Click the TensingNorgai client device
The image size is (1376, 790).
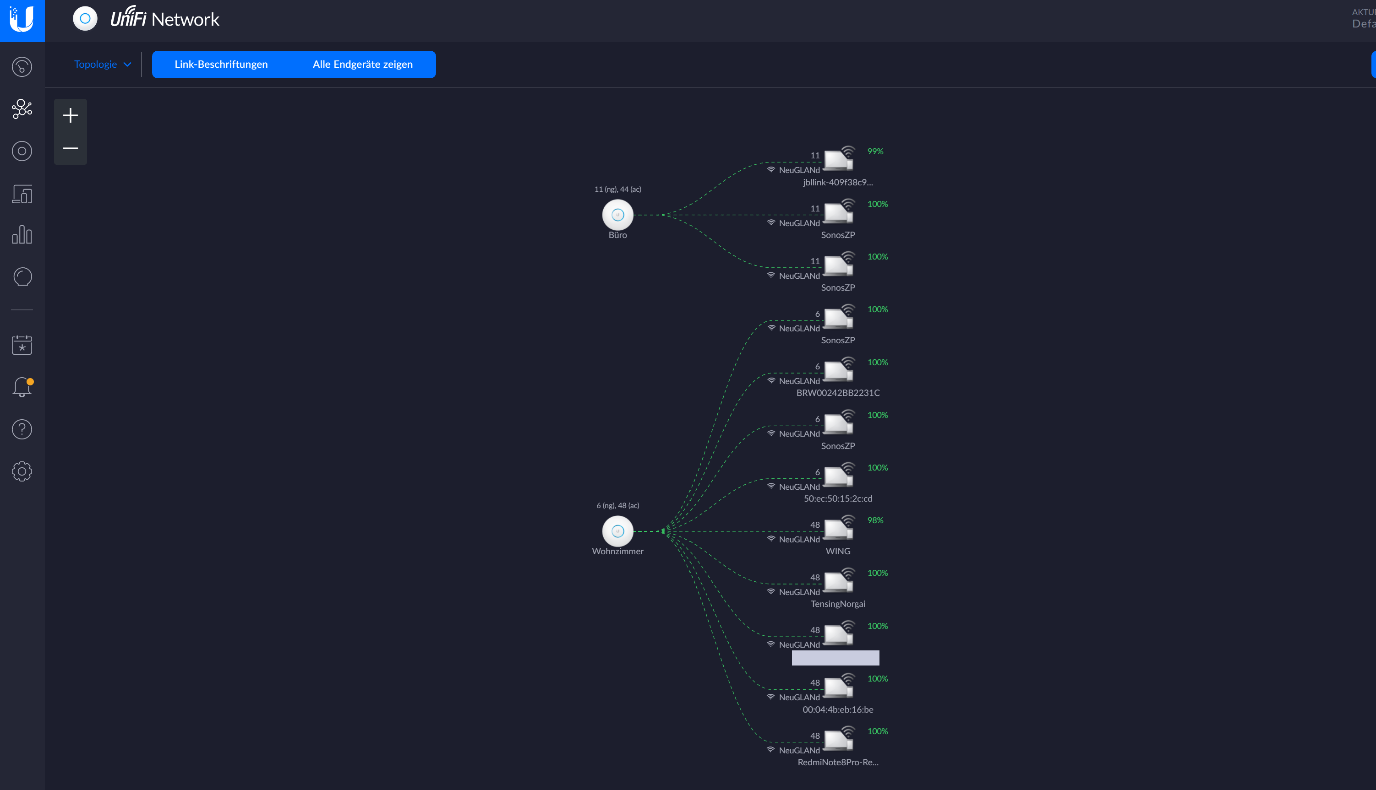(838, 582)
